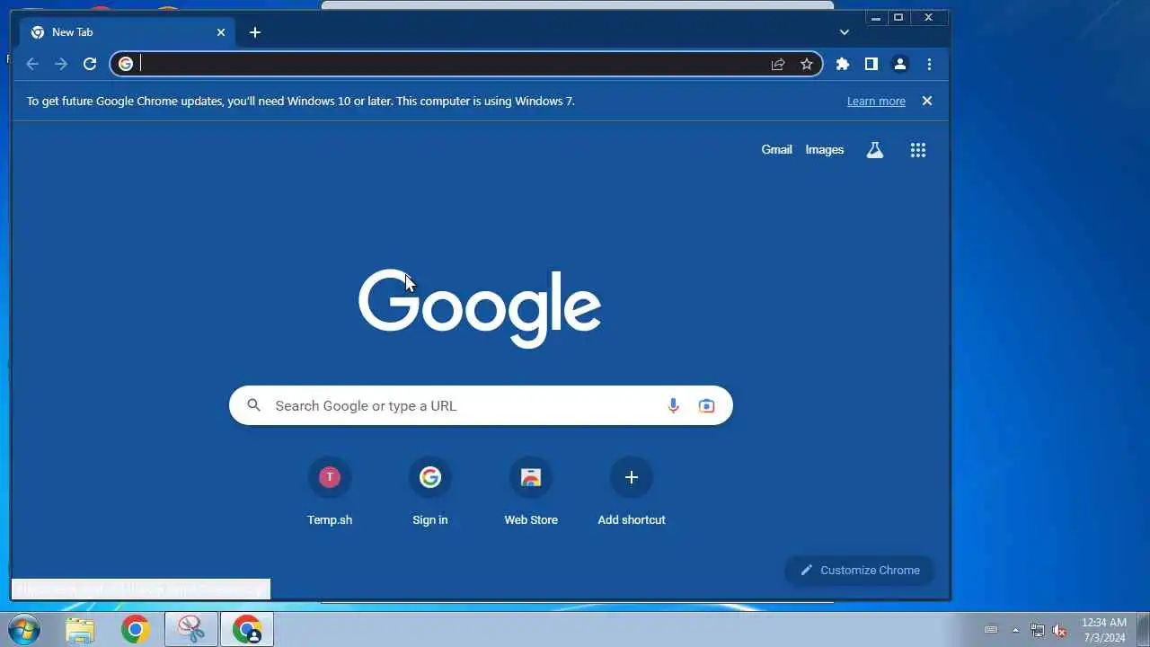1150x647 pixels.
Task: Click the magnifier icon in search box
Action: [254, 406]
